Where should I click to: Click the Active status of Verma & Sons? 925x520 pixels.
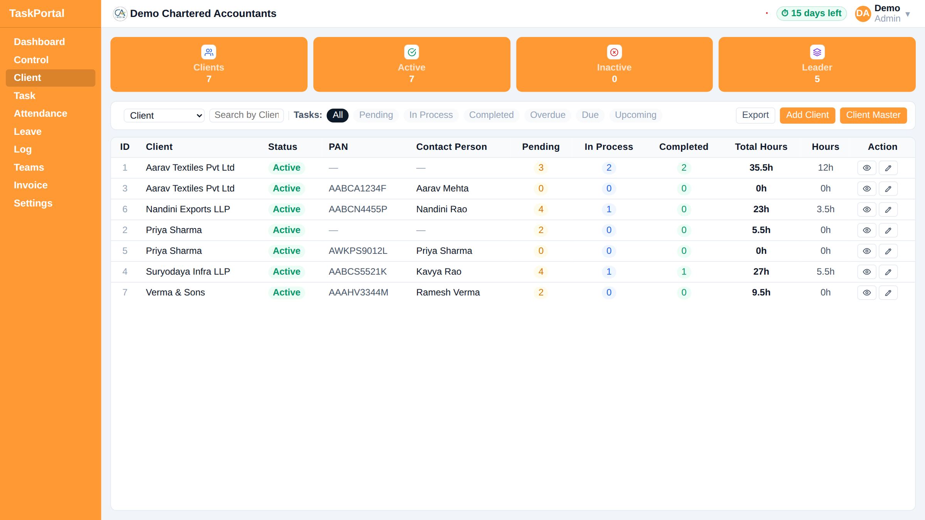286,293
